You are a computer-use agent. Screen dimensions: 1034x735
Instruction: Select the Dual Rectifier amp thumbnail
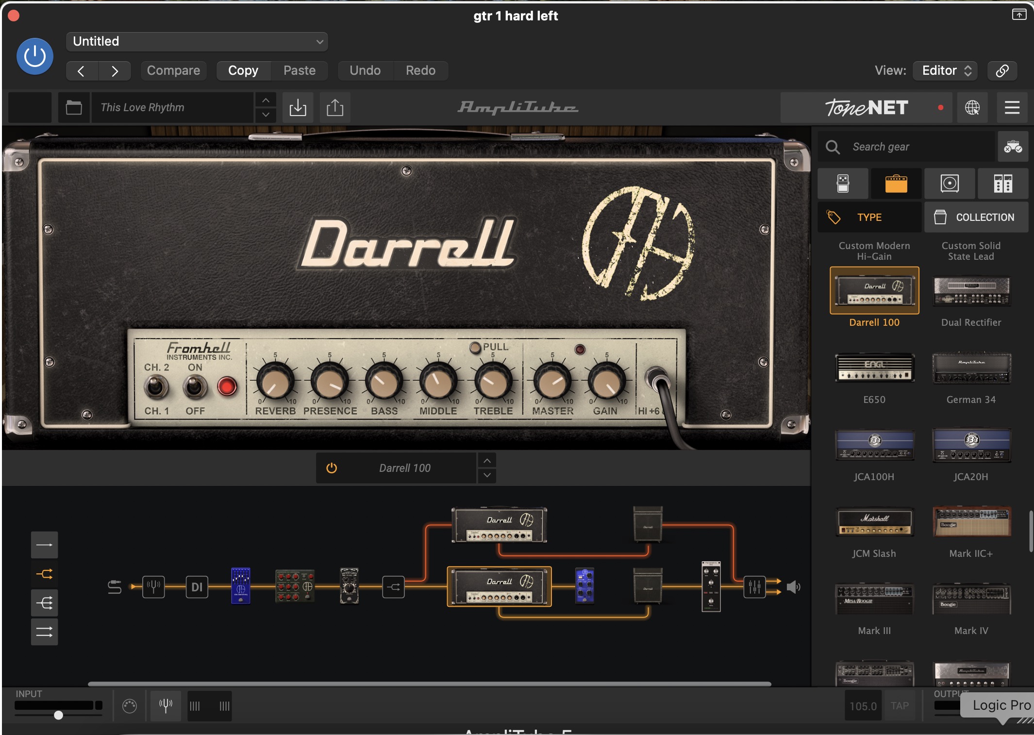coord(971,291)
